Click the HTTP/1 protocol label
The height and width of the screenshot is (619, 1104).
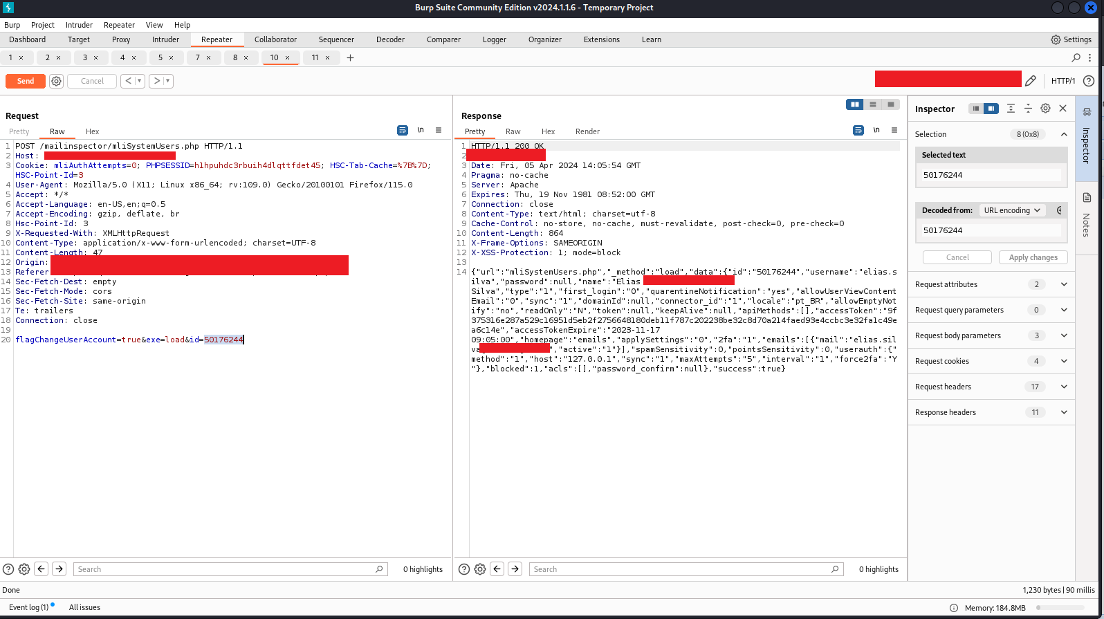coord(1063,81)
